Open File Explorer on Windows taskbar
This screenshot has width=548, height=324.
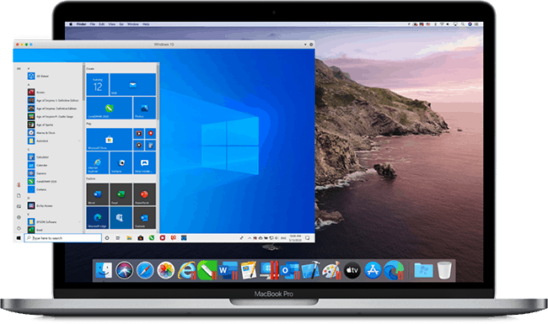(x=129, y=238)
